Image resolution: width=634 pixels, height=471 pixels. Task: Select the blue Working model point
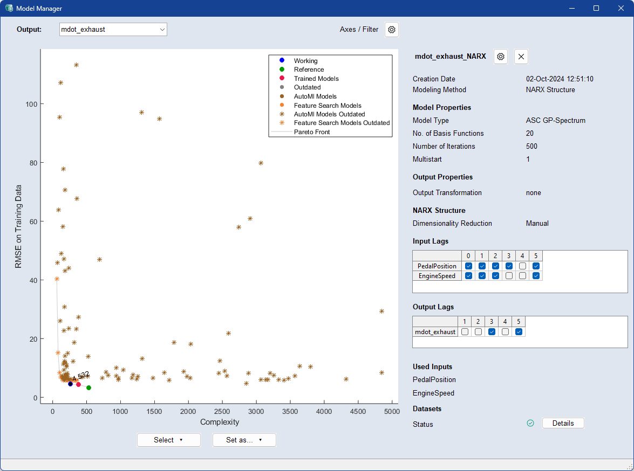click(70, 384)
